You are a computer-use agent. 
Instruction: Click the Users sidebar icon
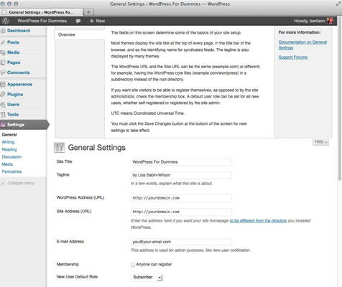coord(3,104)
